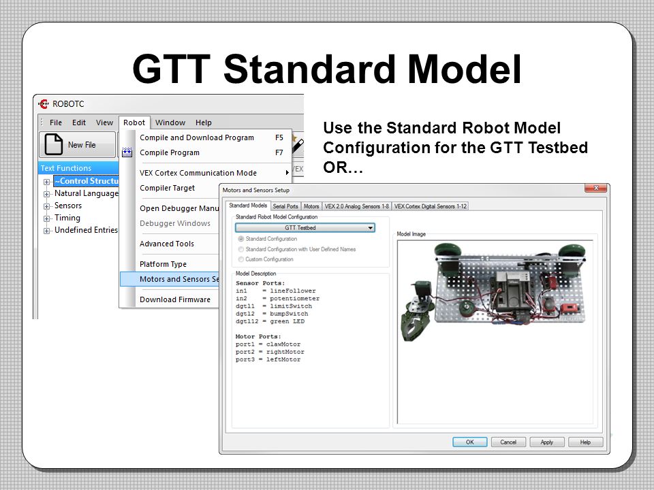Image resolution: width=654 pixels, height=490 pixels.
Task: Click 'dgtl12 = green LED' description line
Action: coord(270,321)
